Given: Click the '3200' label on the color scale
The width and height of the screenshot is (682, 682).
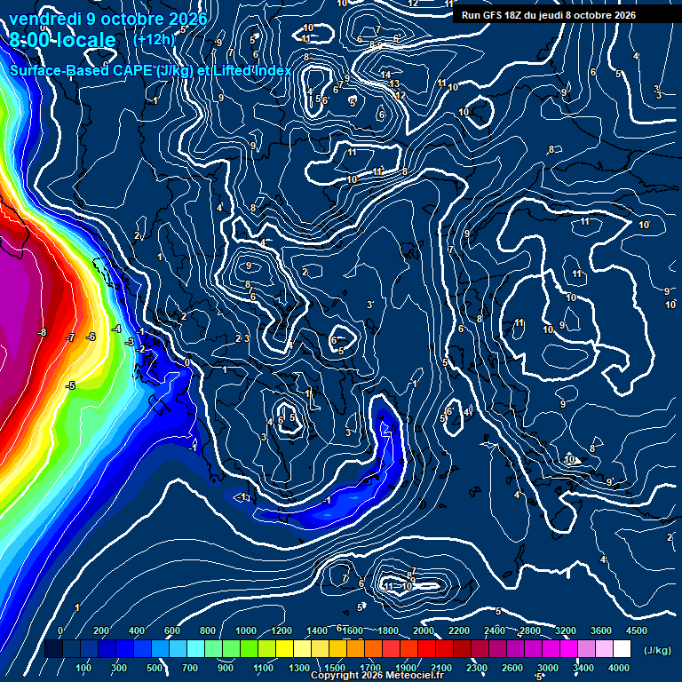Looking at the screenshot, I should coord(566,630).
